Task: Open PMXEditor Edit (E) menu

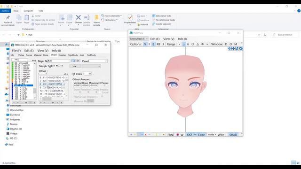Action: click(x=29, y=51)
